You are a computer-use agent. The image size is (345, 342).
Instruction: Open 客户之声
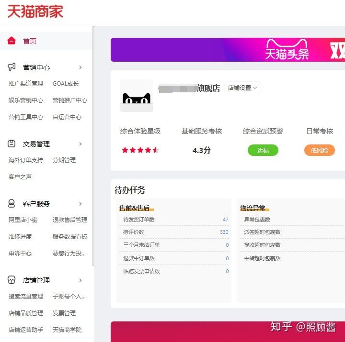20,177
